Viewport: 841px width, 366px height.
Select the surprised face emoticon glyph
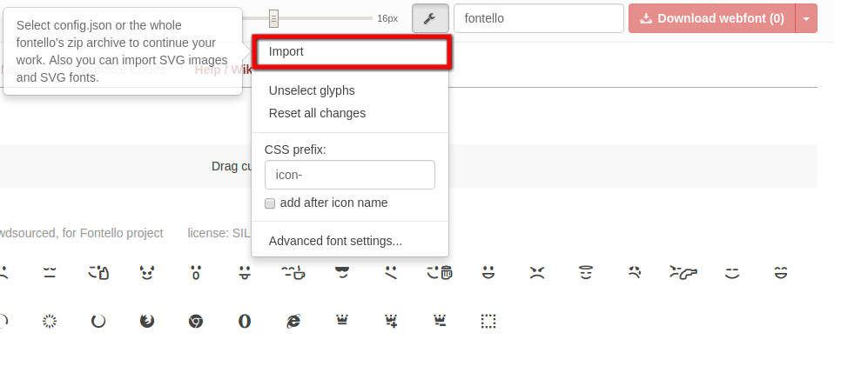point(196,273)
